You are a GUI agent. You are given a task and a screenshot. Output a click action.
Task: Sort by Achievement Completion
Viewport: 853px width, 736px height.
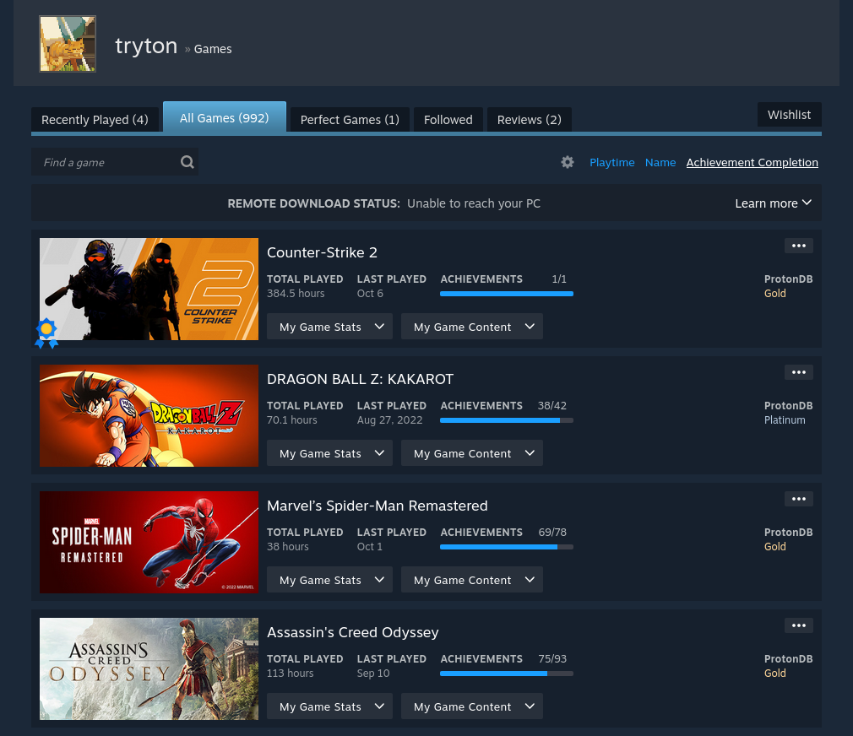click(x=752, y=163)
